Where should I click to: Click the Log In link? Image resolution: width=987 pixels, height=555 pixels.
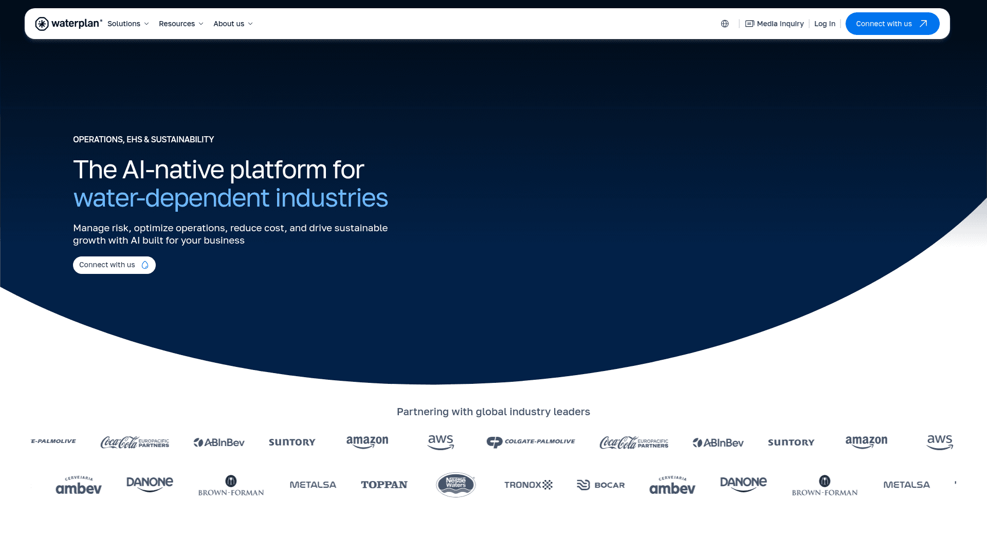(825, 24)
